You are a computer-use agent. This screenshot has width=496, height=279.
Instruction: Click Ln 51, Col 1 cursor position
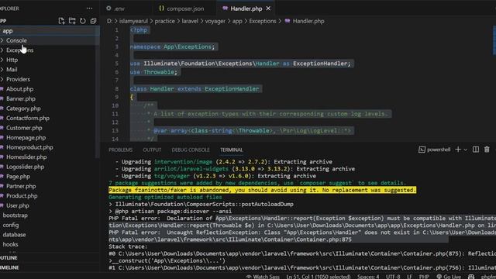click(x=319, y=277)
